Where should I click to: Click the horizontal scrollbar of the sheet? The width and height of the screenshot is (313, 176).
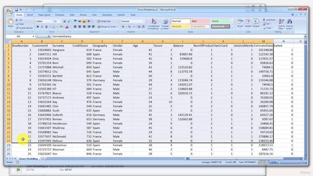click(x=245, y=158)
